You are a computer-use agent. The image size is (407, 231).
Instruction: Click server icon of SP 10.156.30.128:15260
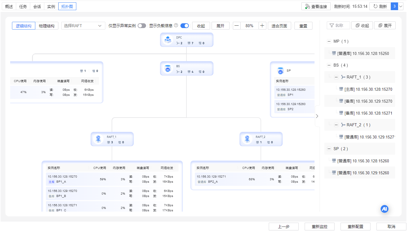pos(334,161)
